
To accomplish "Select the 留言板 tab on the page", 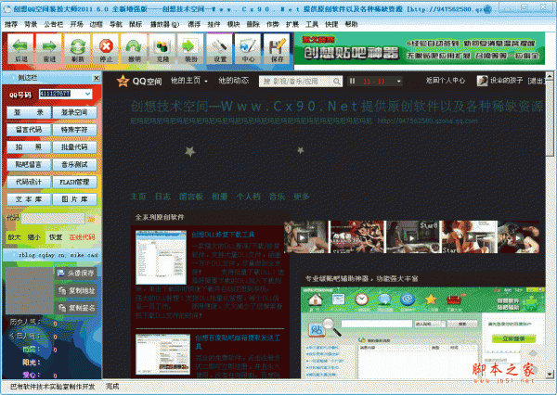I will [x=191, y=197].
